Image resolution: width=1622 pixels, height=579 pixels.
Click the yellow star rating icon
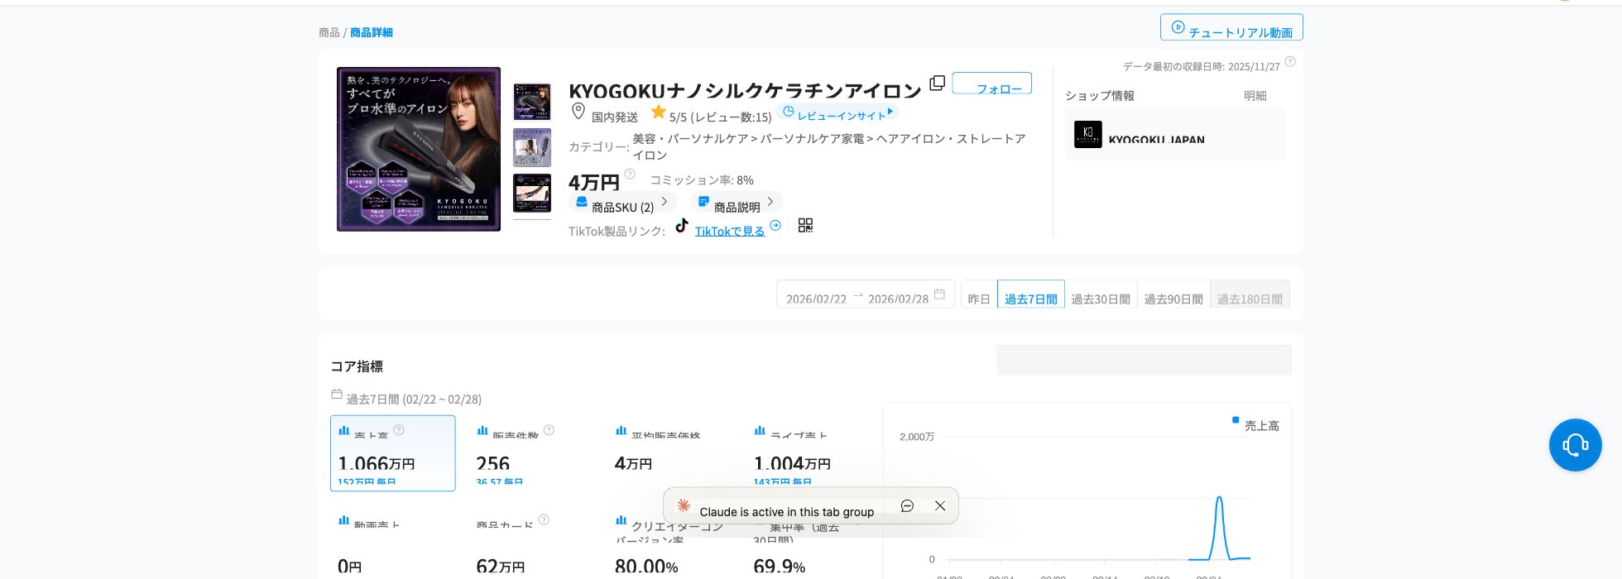[x=659, y=112]
